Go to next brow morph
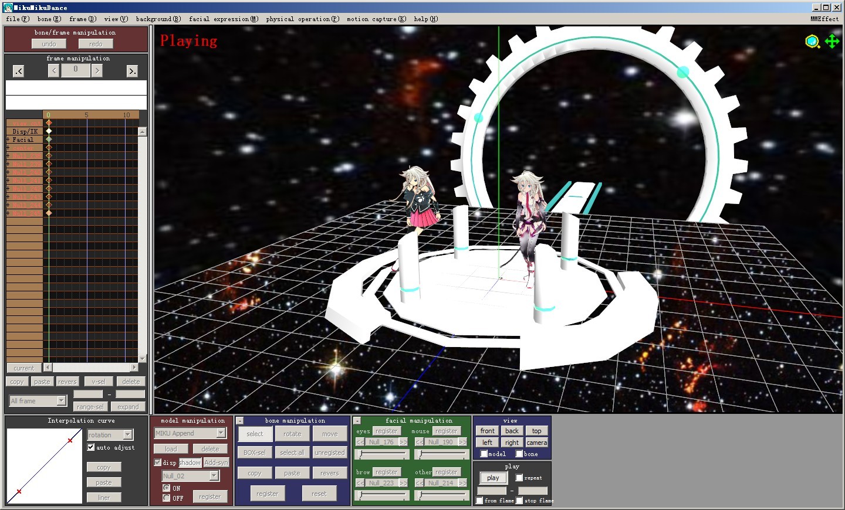The width and height of the screenshot is (845, 510). click(403, 483)
